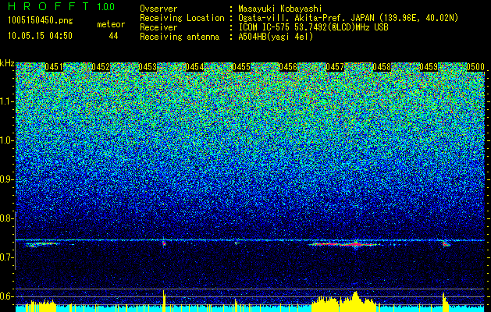Select the file name 1005150450.png
Image resolution: width=491 pixels, height=312 pixels.
[x=41, y=20]
